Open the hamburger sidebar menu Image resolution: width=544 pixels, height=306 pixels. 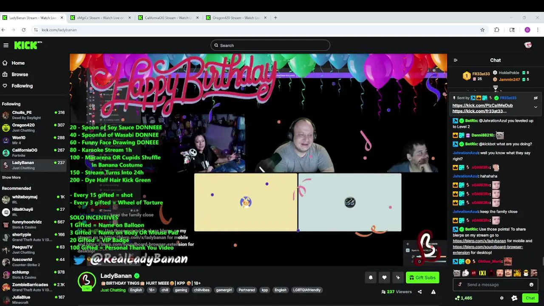pyautogui.click(x=6, y=45)
